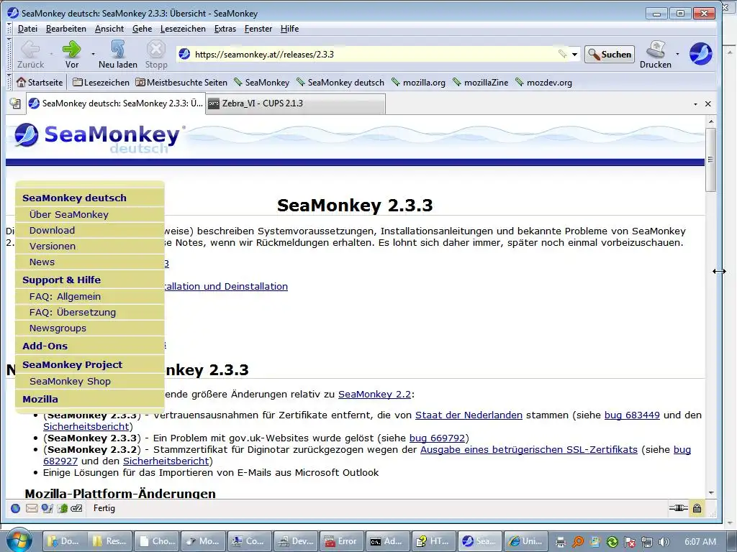Open Ausgabe eines betrügerischen SSL-Zertifikats link
Viewport: 737px width, 552px height.
tap(529, 450)
